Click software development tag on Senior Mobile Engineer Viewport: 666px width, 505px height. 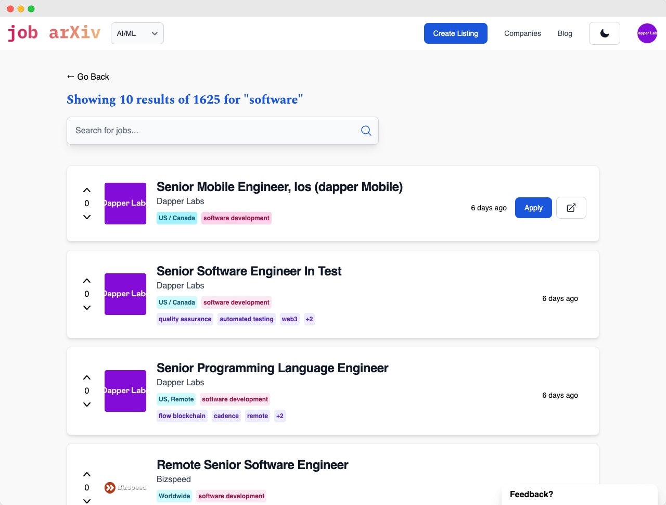[x=236, y=218]
